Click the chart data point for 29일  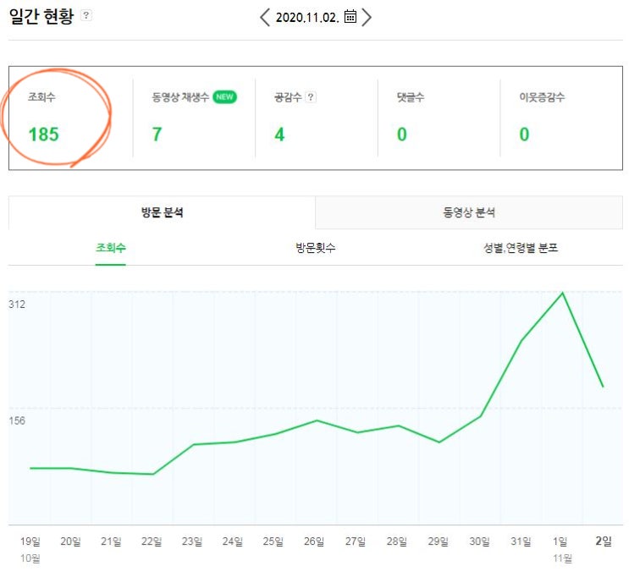pyautogui.click(x=439, y=442)
